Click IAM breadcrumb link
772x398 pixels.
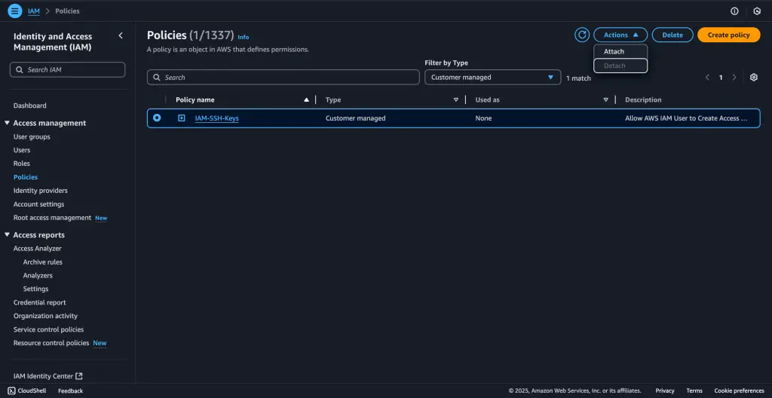pyautogui.click(x=34, y=11)
